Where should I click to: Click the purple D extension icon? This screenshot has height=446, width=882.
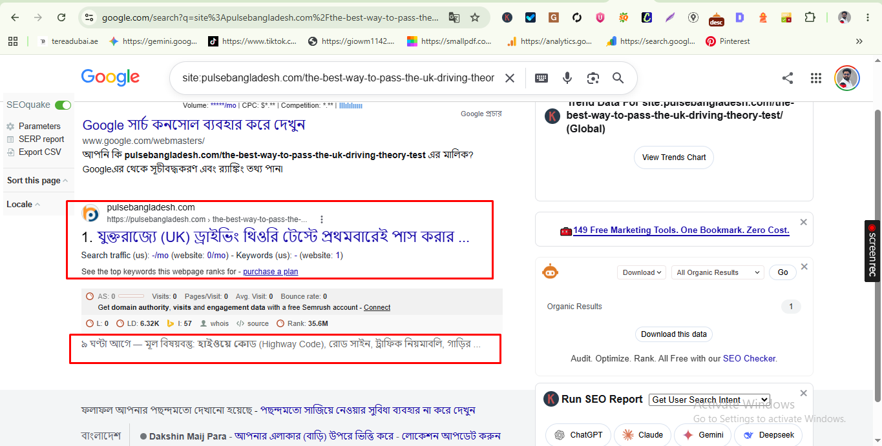(740, 17)
